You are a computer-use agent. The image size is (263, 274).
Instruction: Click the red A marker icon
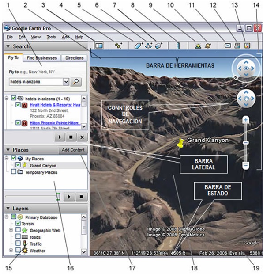(24, 105)
